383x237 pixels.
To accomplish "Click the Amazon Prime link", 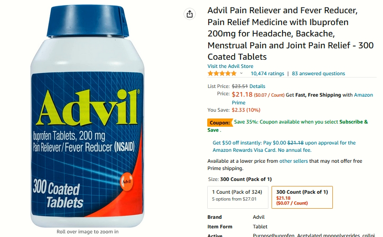I will coord(302,98).
